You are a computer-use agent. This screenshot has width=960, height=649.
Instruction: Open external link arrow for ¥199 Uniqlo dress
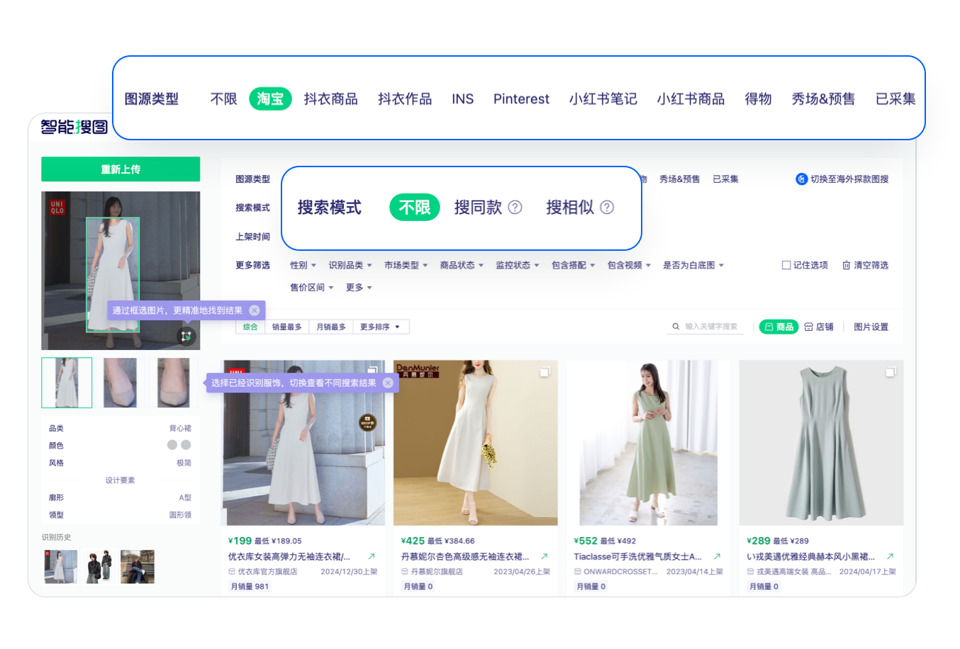click(x=371, y=557)
